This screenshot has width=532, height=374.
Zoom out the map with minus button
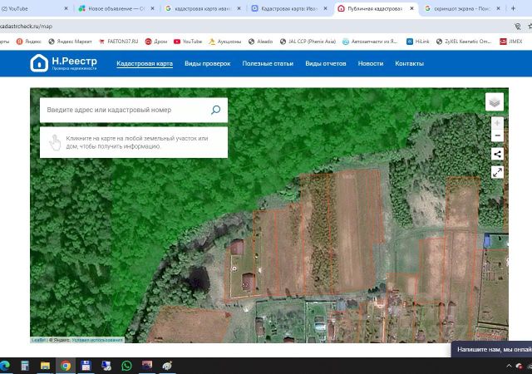tap(497, 135)
